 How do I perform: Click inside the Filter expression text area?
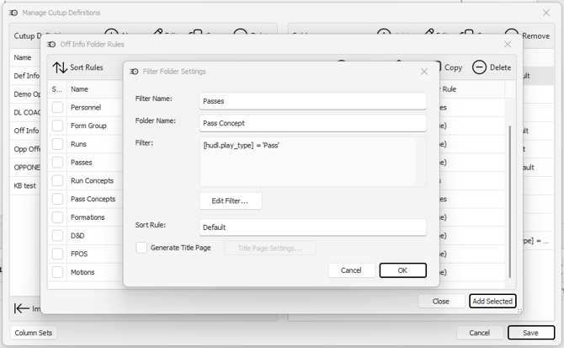click(x=312, y=162)
